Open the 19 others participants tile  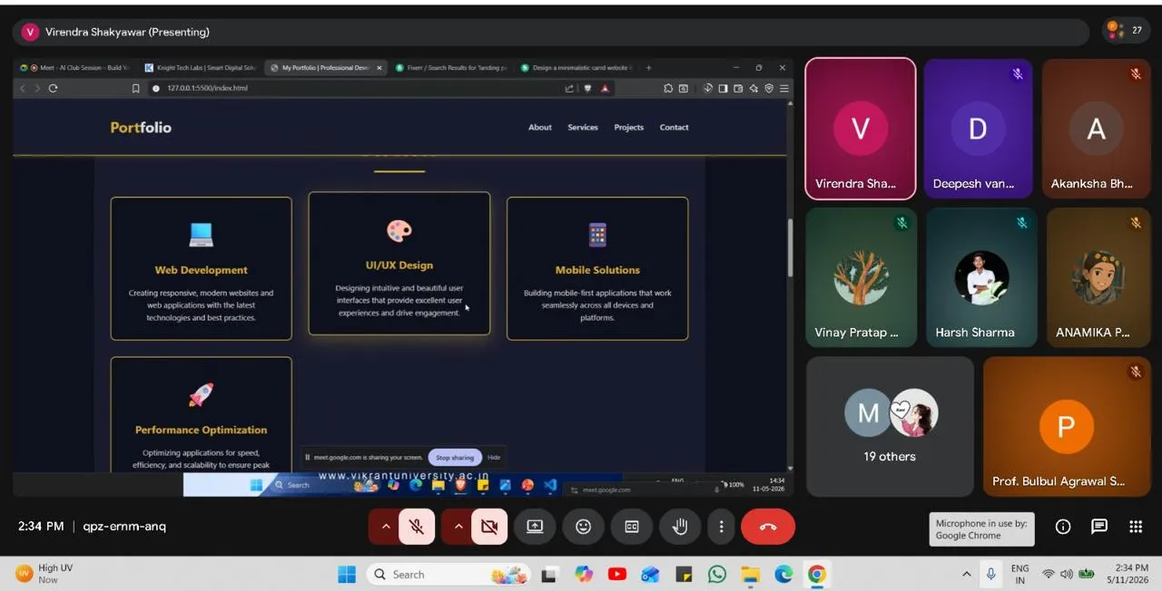(x=890, y=427)
